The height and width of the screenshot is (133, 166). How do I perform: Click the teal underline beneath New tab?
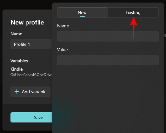(83, 17)
